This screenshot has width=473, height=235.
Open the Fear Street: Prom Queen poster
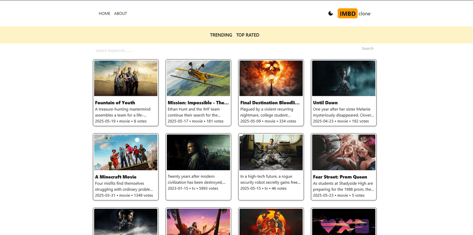point(344,152)
